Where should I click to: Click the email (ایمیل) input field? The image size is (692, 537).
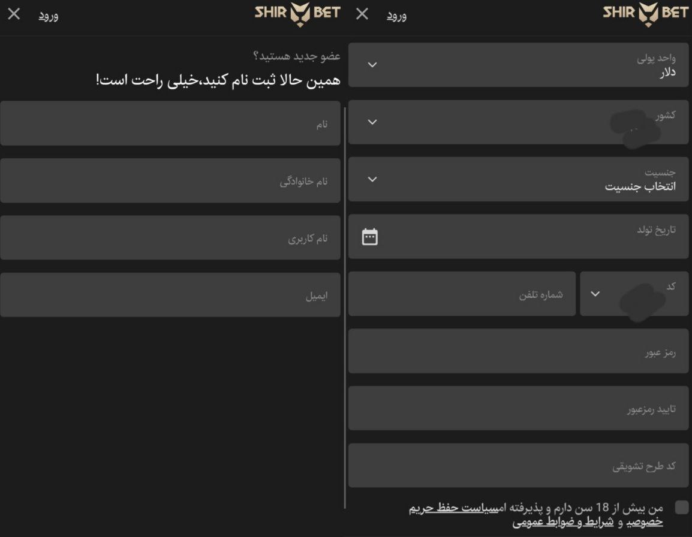coord(171,294)
